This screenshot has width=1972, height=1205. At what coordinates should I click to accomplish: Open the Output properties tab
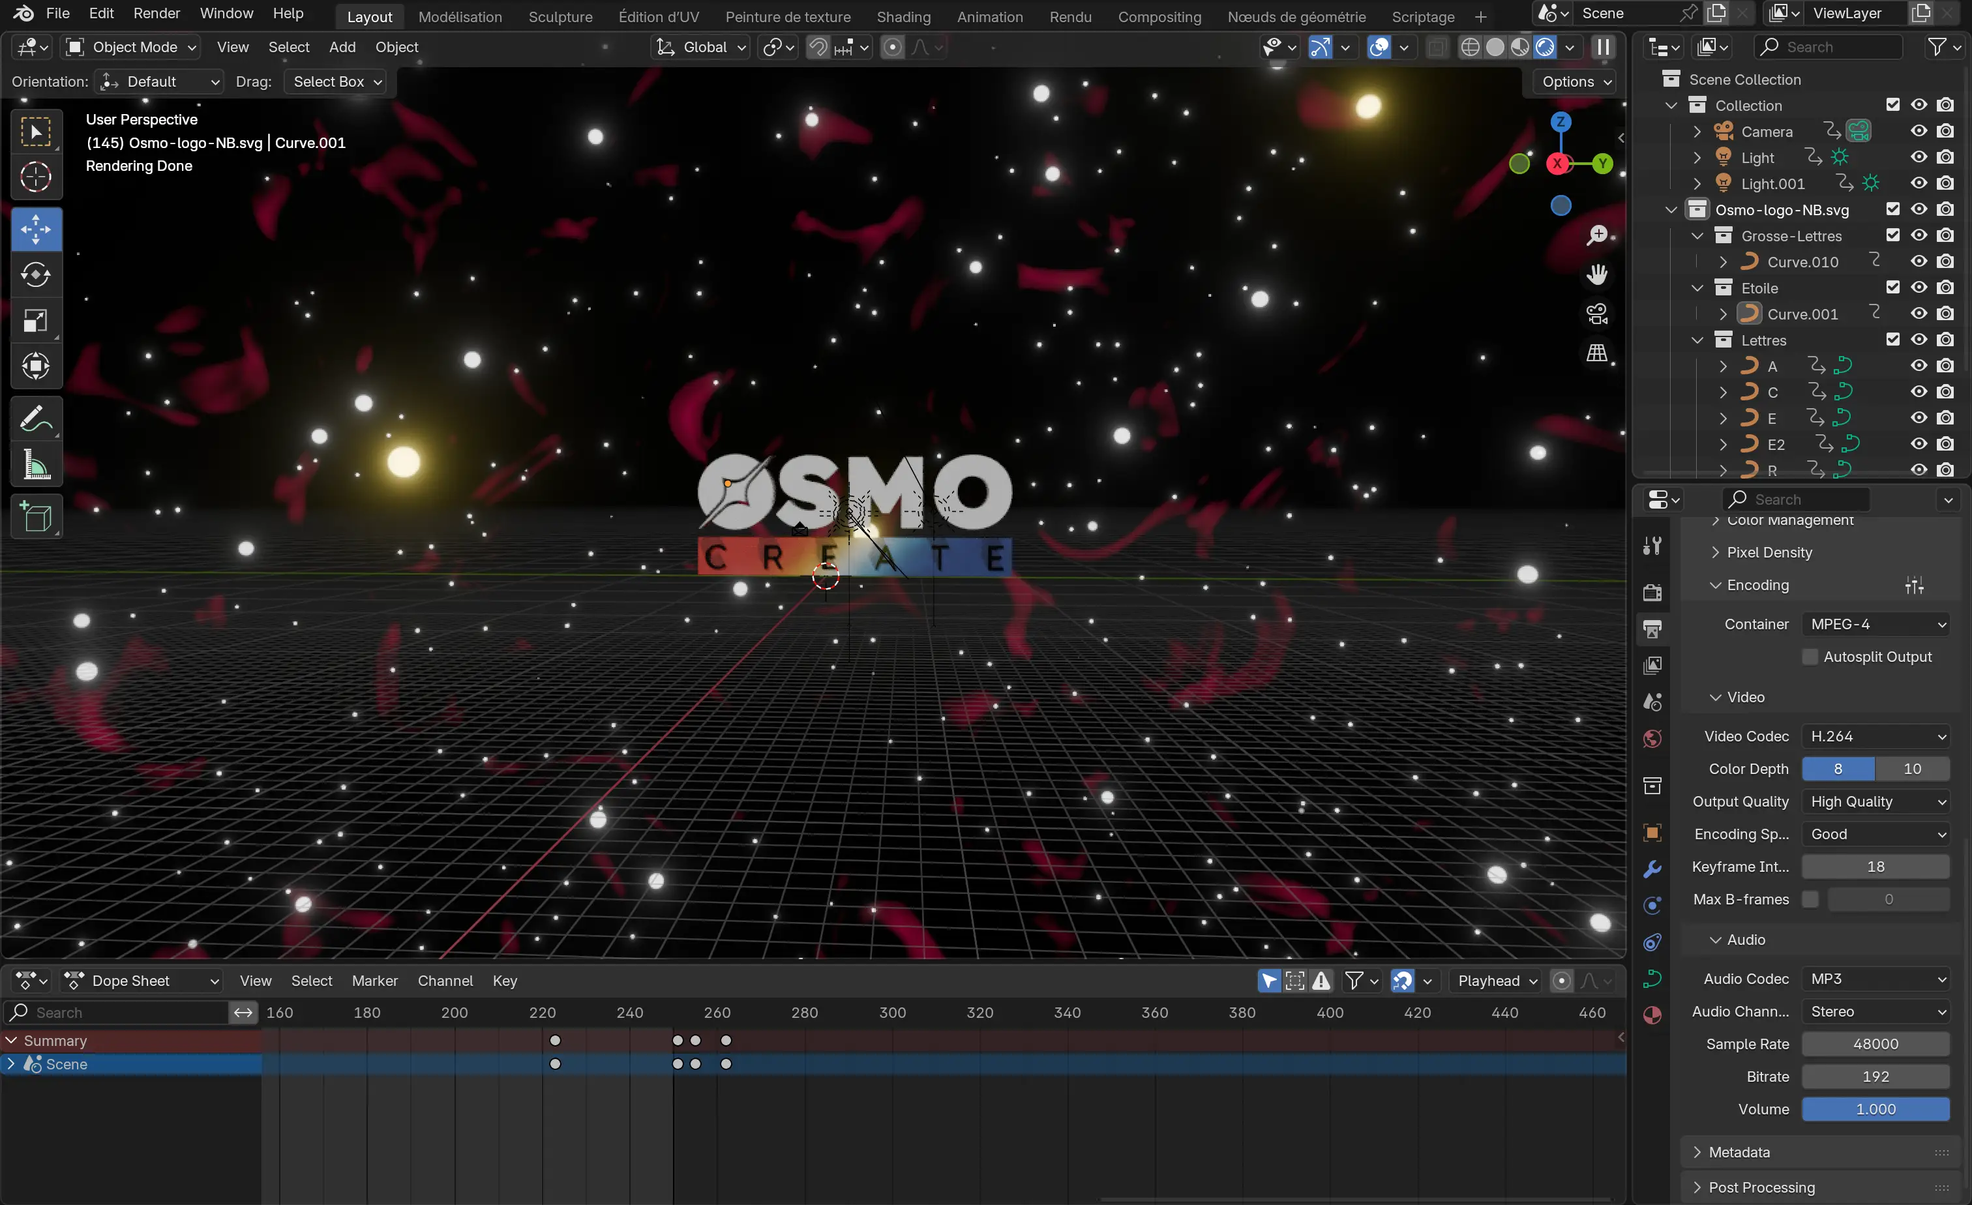point(1652,629)
